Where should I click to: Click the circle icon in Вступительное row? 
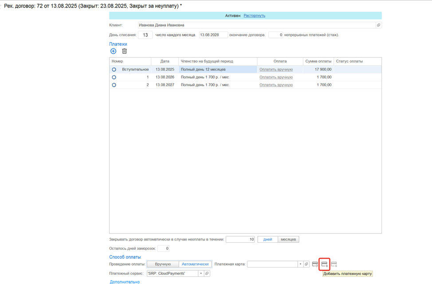point(114,70)
